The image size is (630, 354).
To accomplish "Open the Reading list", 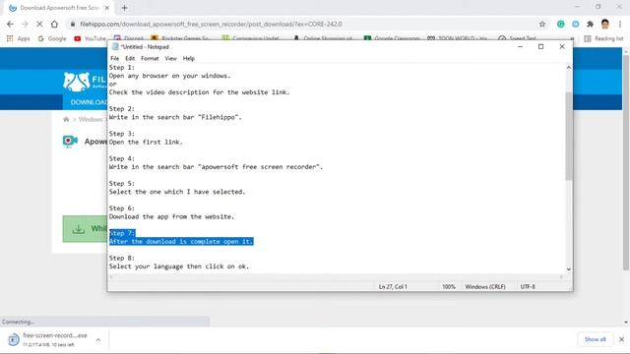I will point(603,38).
